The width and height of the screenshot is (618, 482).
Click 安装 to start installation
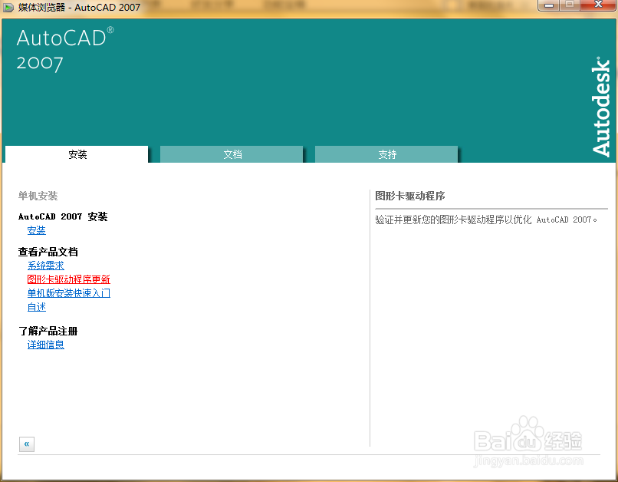tap(36, 229)
